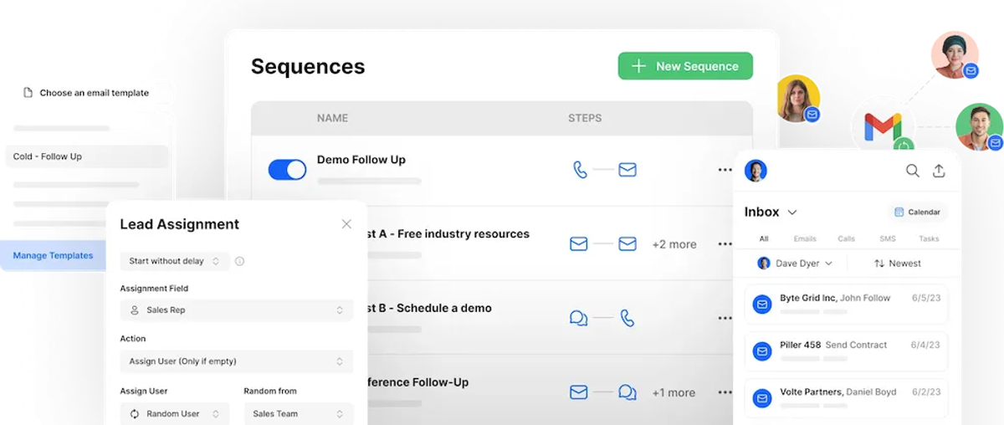1004x425 pixels.
Task: Open the Sales Team dropdown
Action: 299,413
